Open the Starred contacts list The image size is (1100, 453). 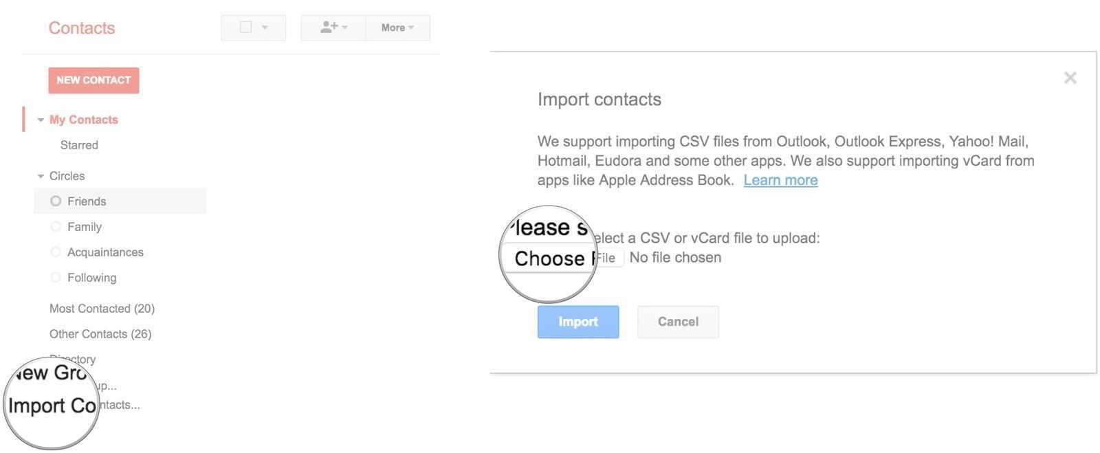tap(79, 145)
